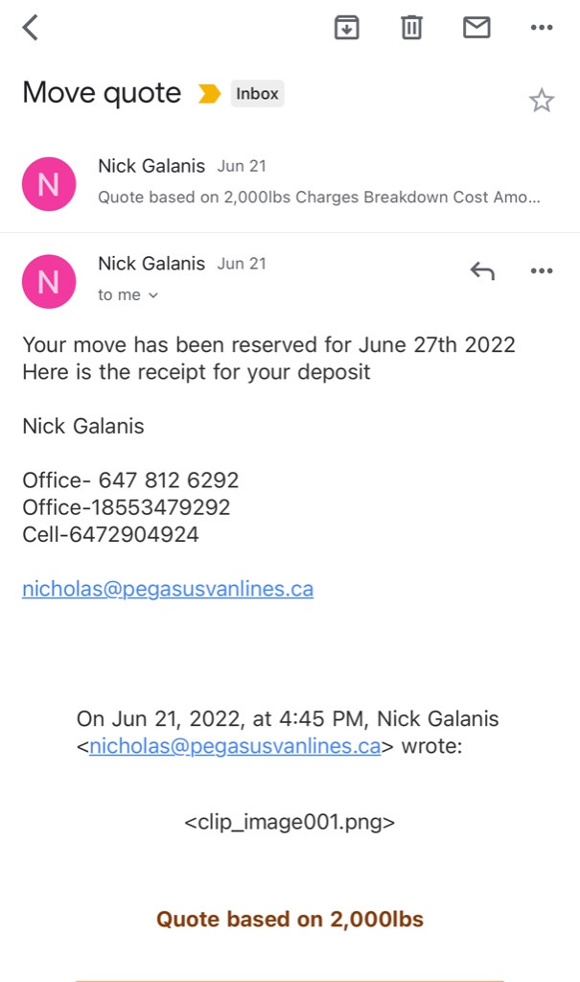Tap the office number 647 812 6292

point(169,480)
